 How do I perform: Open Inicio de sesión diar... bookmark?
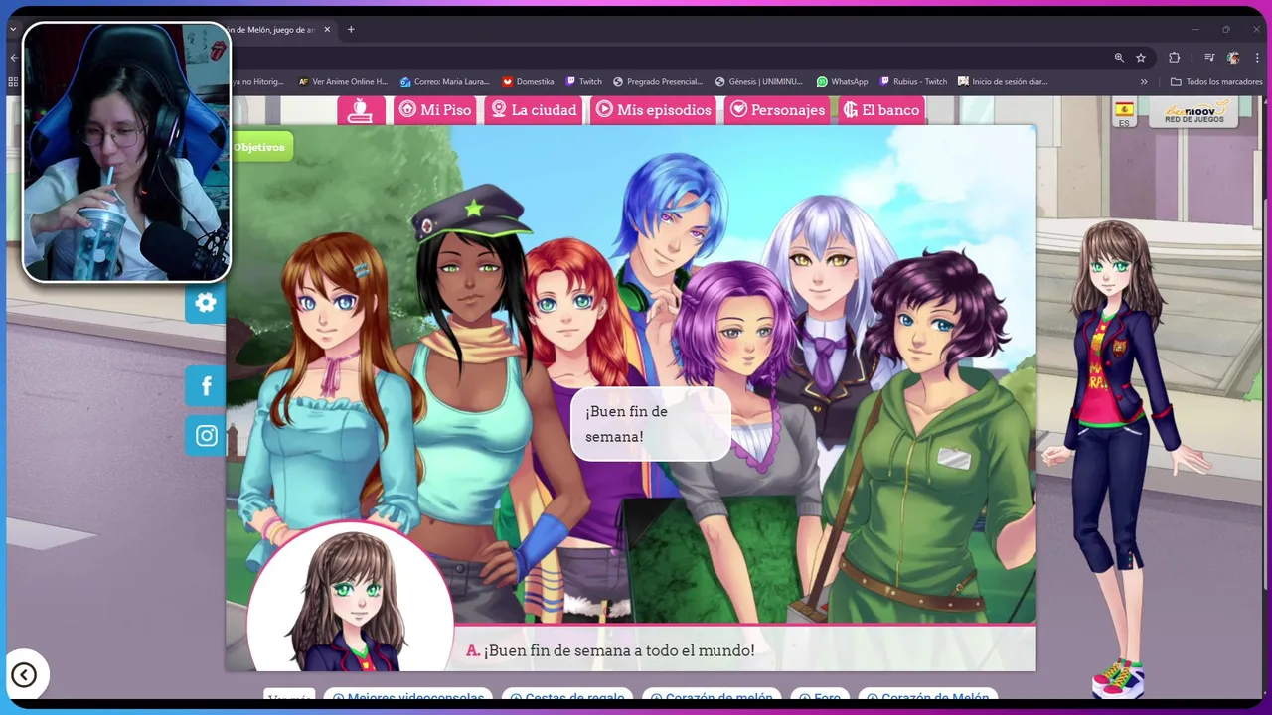tap(1003, 82)
